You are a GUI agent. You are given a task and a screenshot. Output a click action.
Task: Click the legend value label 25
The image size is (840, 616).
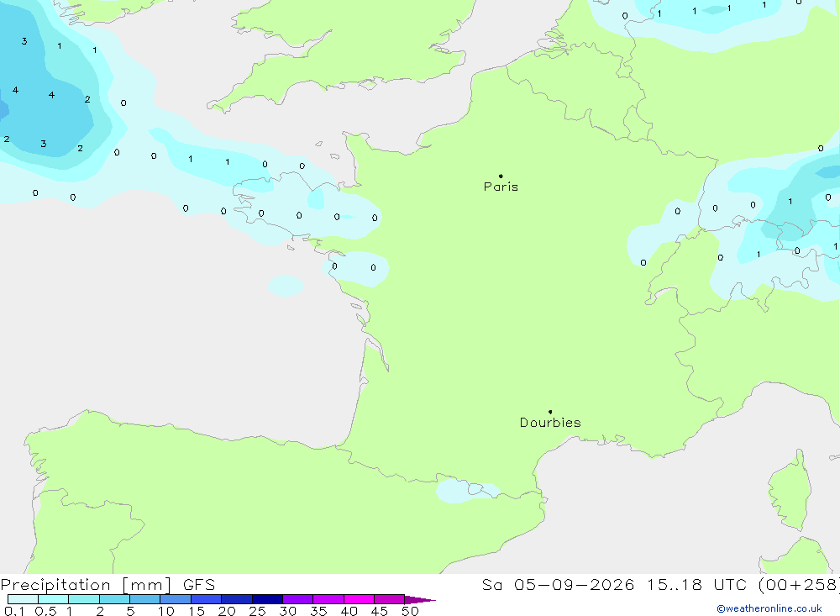click(x=257, y=611)
